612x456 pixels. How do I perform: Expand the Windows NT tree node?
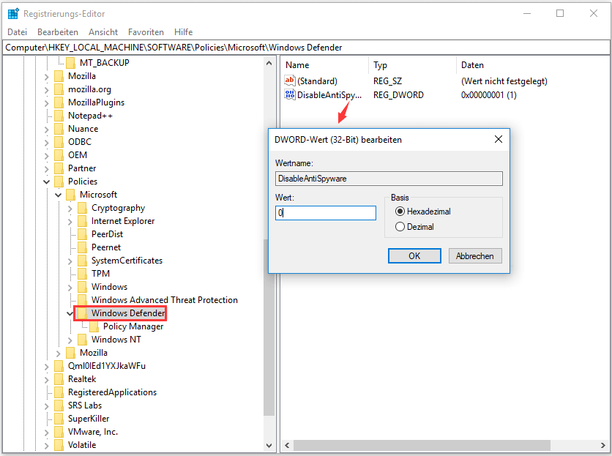(x=70, y=340)
